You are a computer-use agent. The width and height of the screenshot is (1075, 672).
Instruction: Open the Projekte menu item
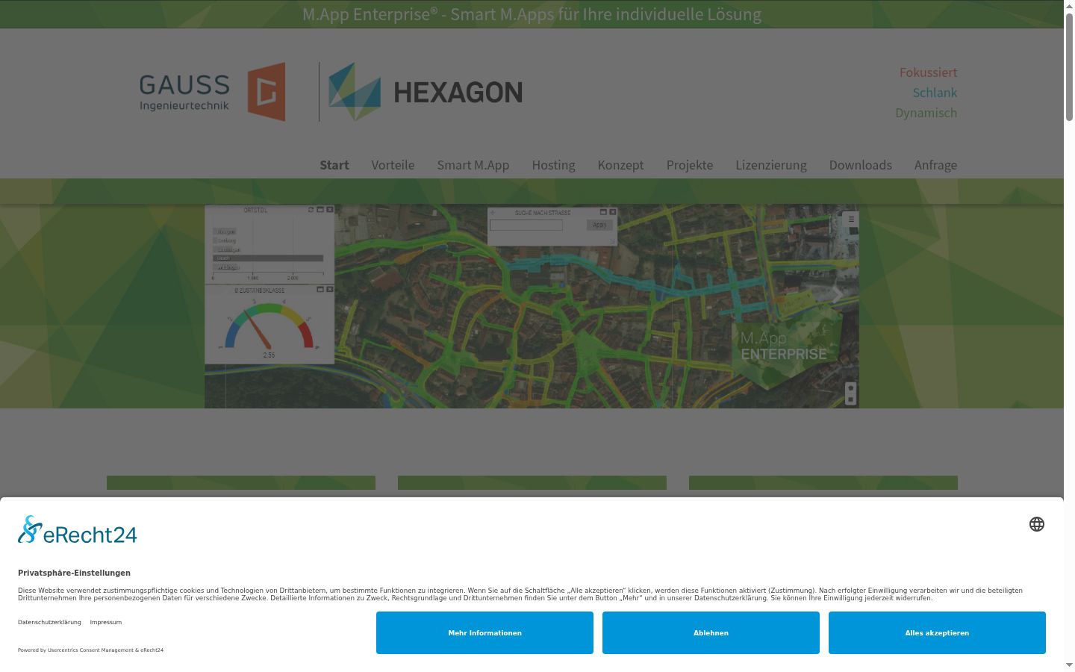[x=690, y=165]
